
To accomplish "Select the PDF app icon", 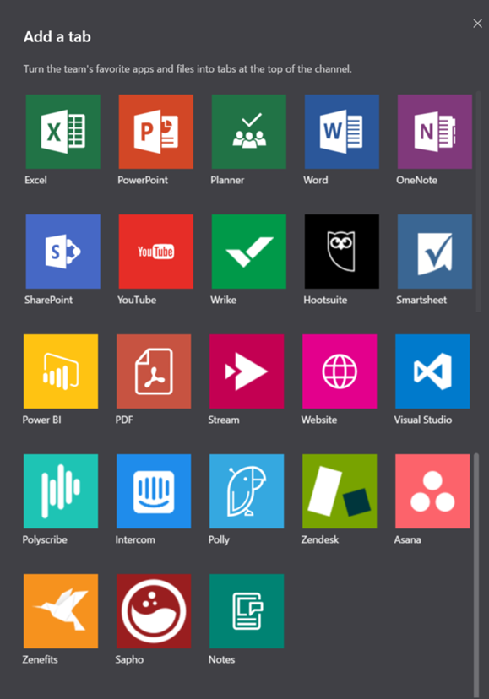I will pos(154,371).
